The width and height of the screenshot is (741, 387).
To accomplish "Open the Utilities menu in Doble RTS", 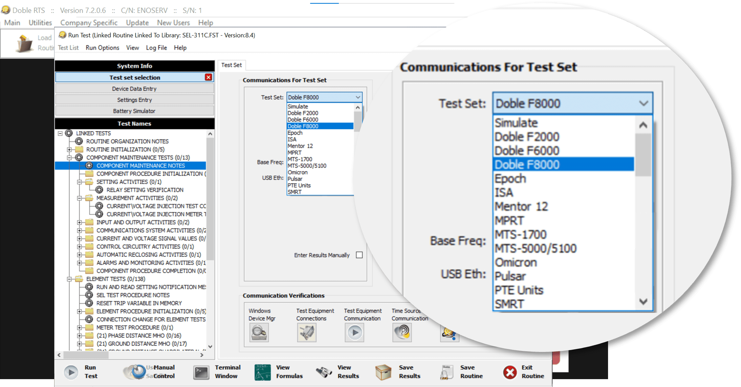I will [40, 23].
